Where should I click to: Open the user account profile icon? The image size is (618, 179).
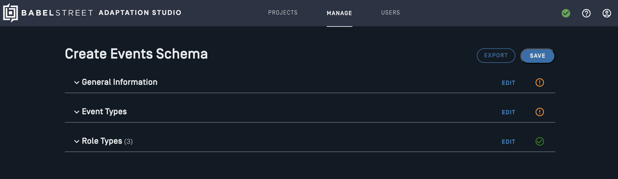(x=607, y=13)
